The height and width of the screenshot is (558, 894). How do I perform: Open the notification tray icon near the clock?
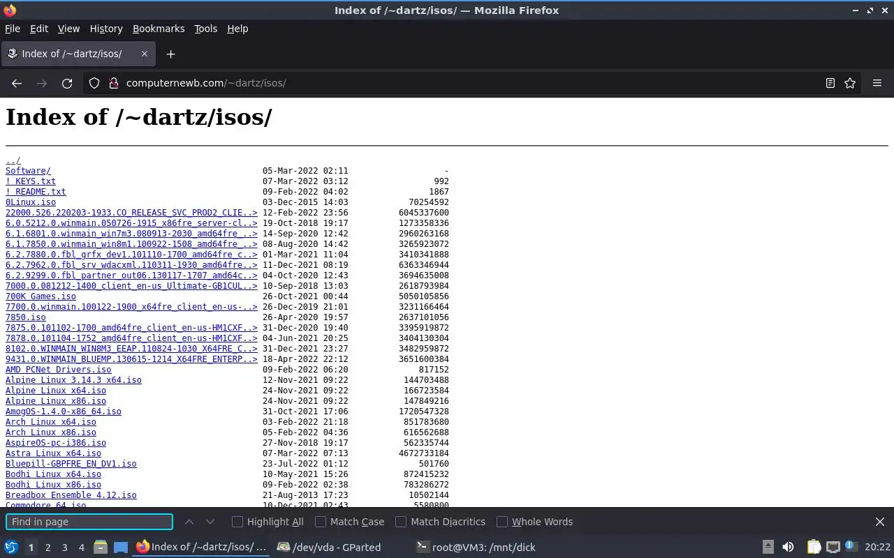[x=851, y=546]
